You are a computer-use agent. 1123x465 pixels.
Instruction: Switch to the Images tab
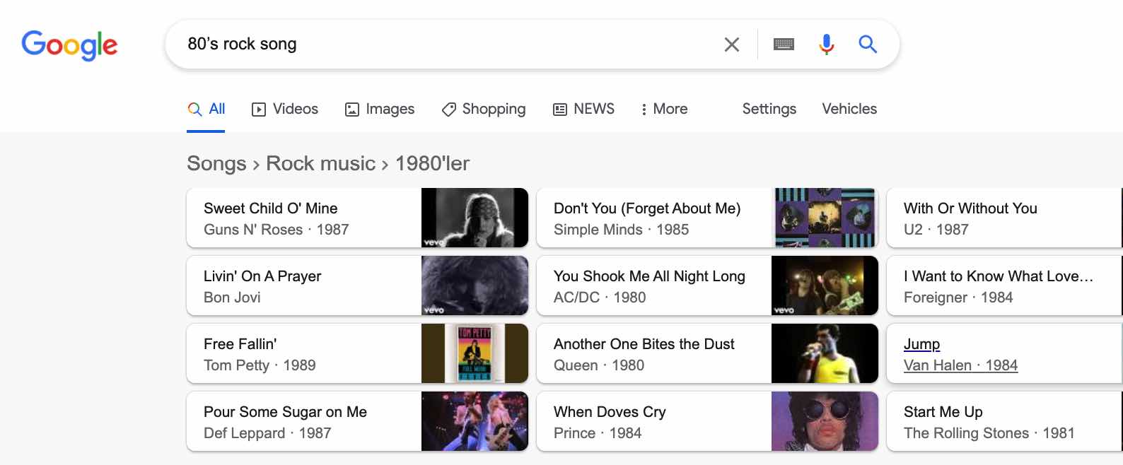pyautogui.click(x=380, y=109)
